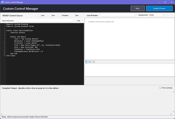Click the Save button
The height and width of the screenshot is (119, 175).
click(53, 15)
